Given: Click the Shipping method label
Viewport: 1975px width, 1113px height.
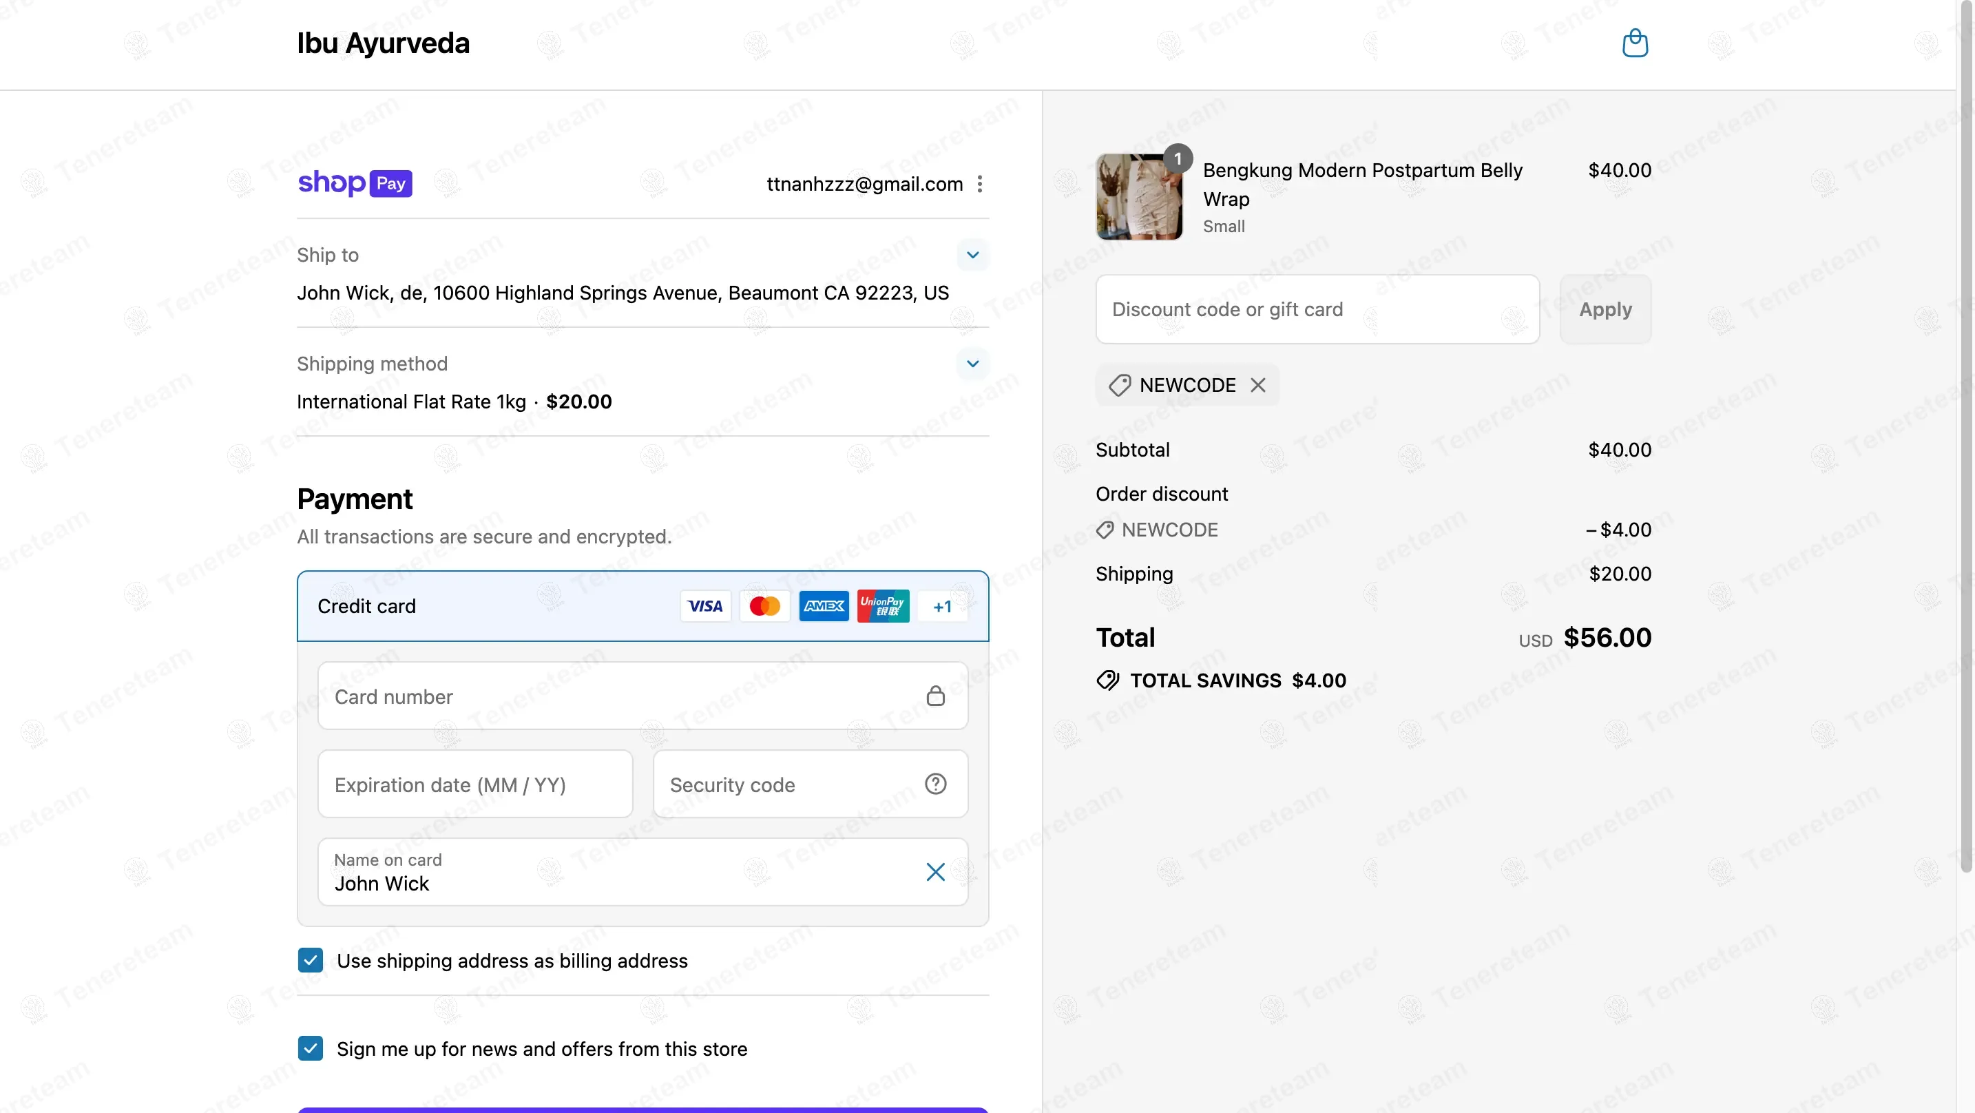Looking at the screenshot, I should [x=372, y=364].
